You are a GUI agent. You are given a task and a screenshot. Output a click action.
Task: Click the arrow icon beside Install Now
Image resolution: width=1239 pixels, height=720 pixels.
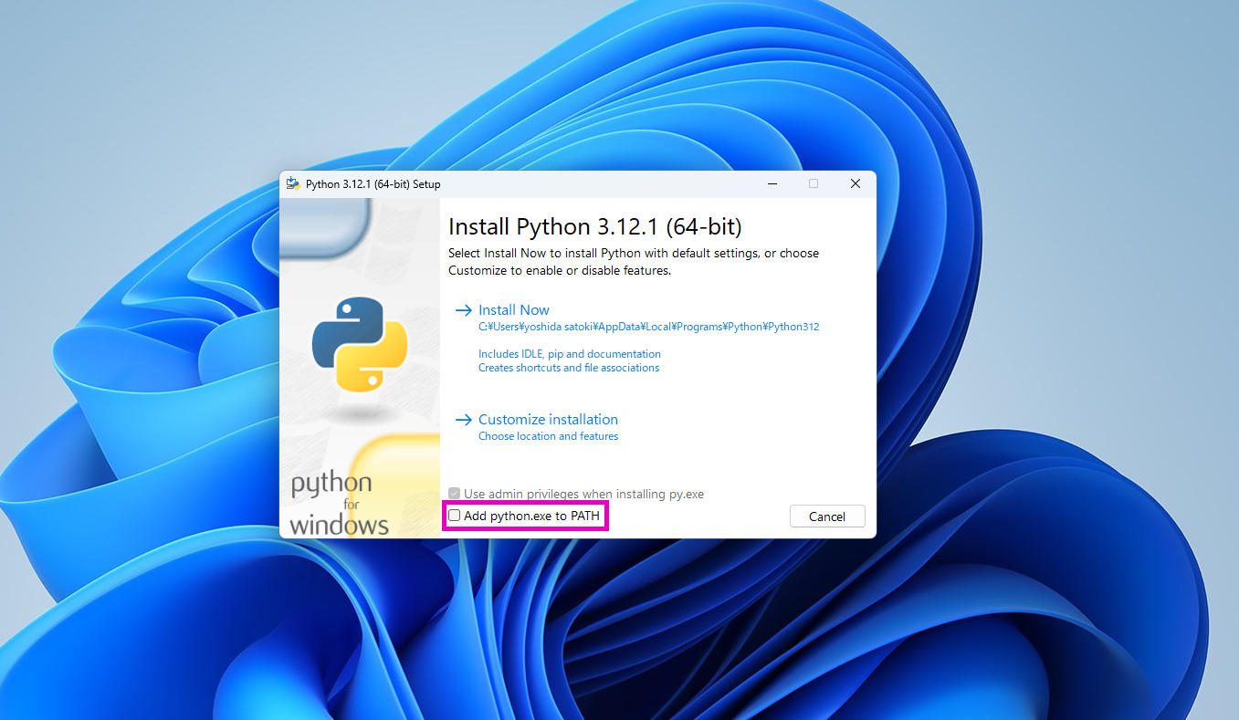[463, 310]
